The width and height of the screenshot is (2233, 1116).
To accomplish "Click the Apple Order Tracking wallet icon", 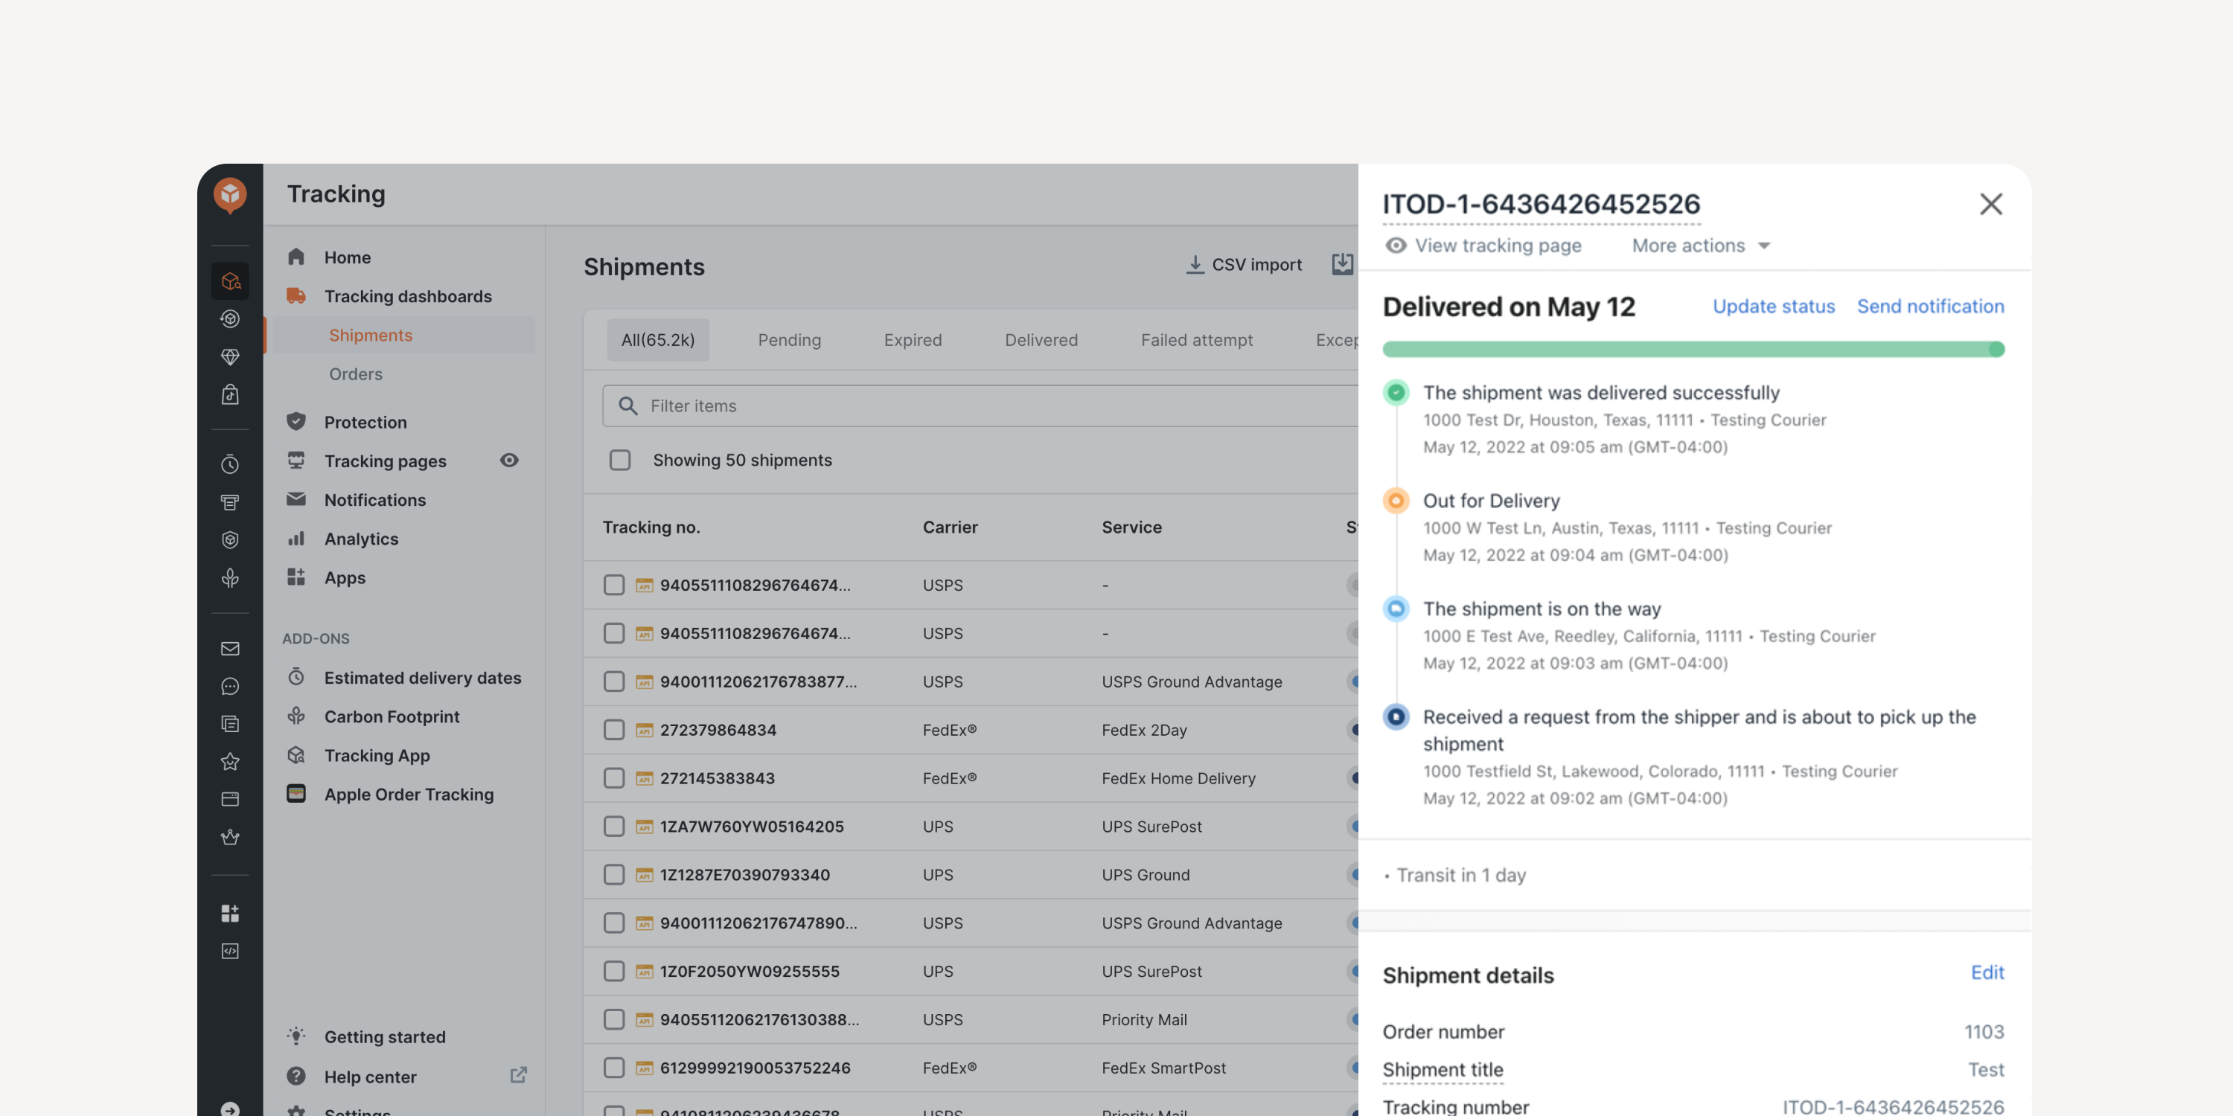I will tap(296, 794).
